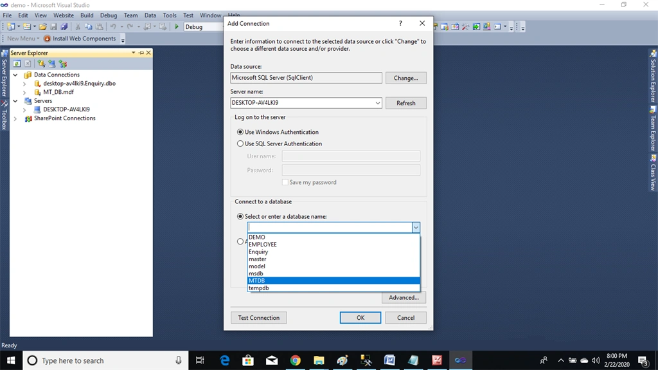658x370 pixels.
Task: Click Stop Refresh icon in Server Explorer toolbar
Action: pyautogui.click(x=28, y=64)
